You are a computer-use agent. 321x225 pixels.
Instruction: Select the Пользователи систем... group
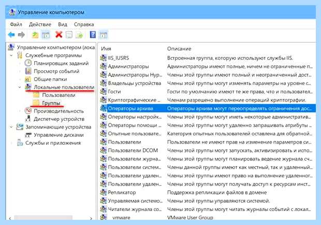[135, 167]
